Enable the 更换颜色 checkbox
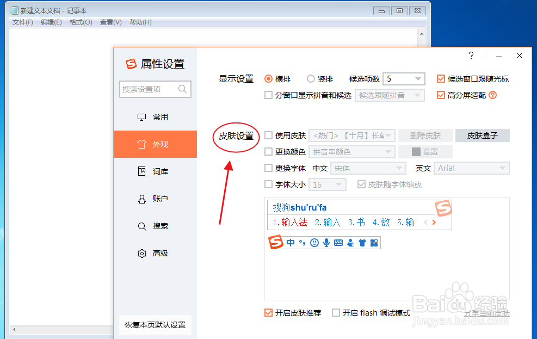This screenshot has width=537, height=339. click(x=269, y=152)
